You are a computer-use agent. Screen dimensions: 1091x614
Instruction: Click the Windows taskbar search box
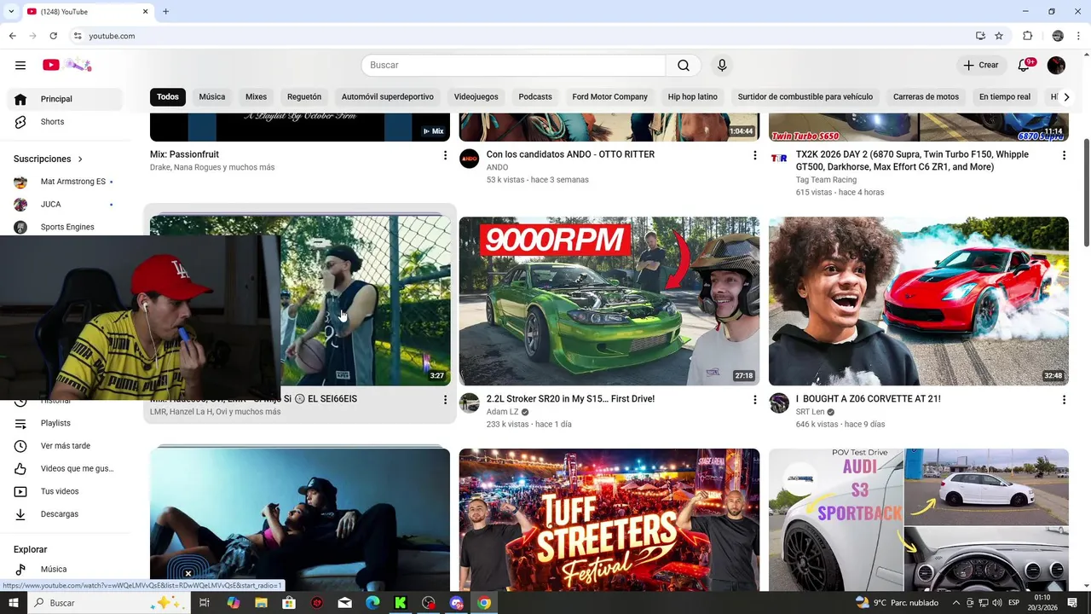(x=108, y=603)
